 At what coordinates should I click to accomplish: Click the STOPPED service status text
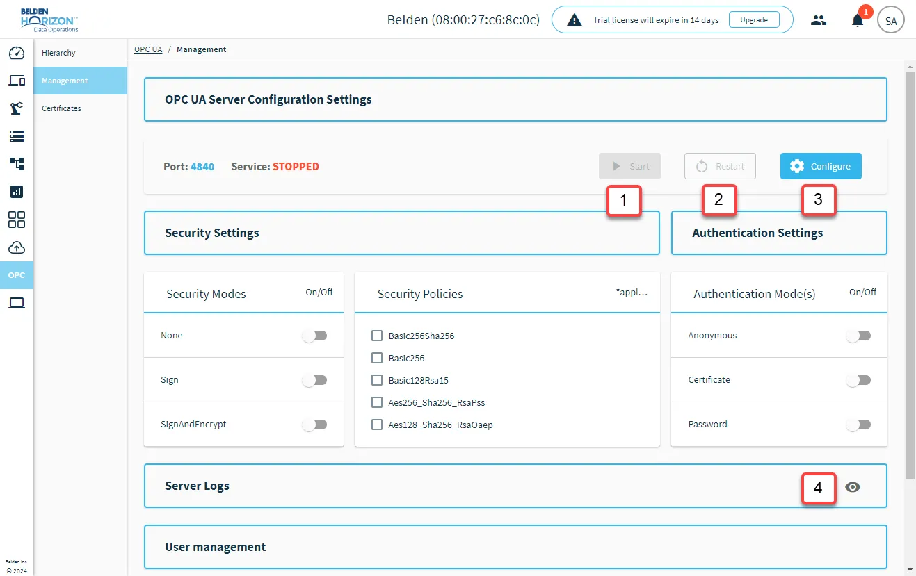[296, 167]
